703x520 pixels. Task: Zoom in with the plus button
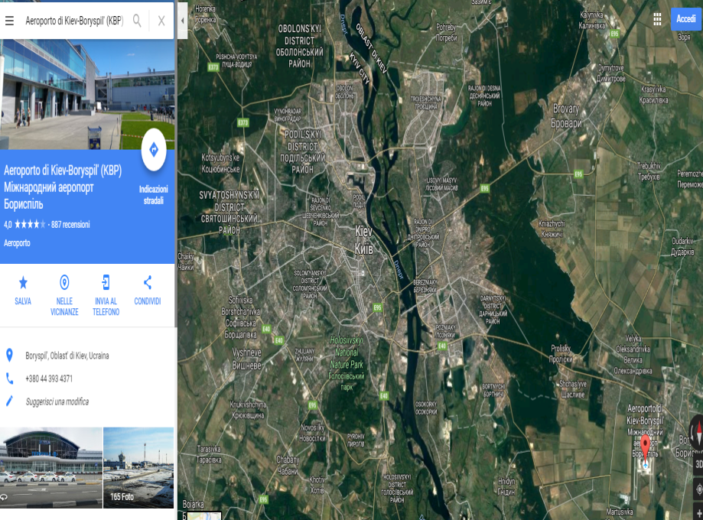(x=698, y=512)
